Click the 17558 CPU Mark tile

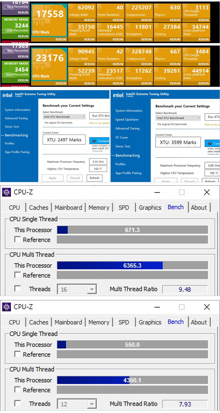coord(49,21)
